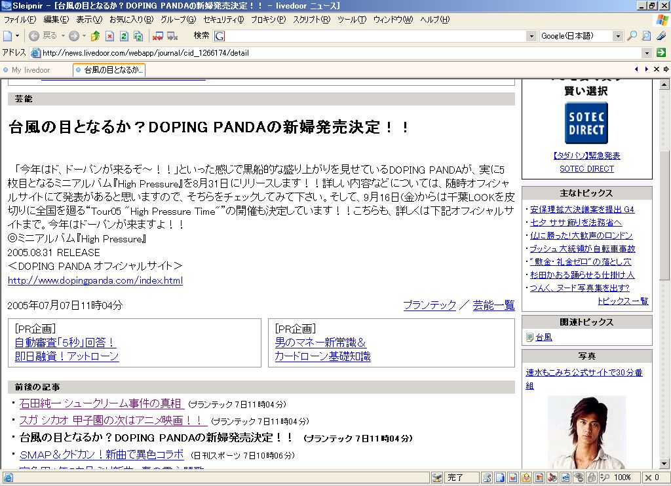Open the 台風 related topic link
Screen dimensions: 671x486
(x=543, y=337)
